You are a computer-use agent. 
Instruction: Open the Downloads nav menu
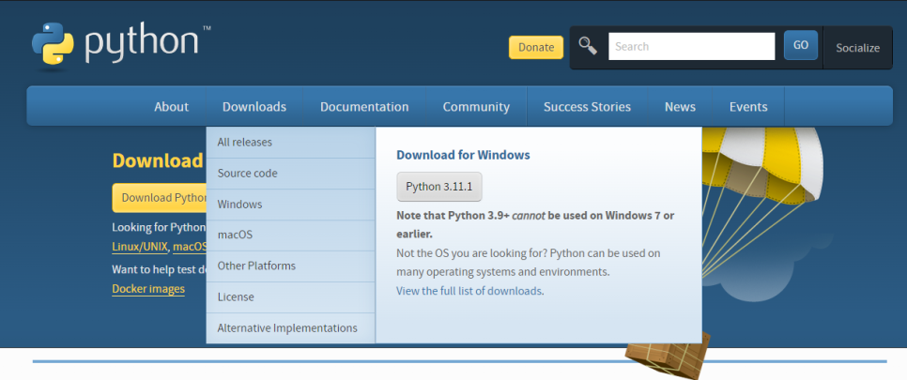254,106
